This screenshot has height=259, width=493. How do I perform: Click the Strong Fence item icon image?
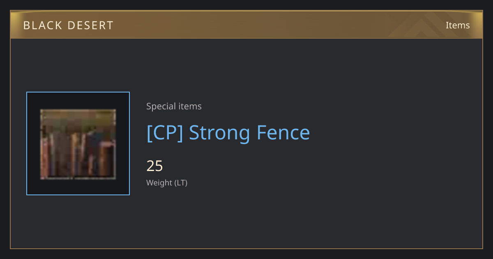click(x=78, y=144)
